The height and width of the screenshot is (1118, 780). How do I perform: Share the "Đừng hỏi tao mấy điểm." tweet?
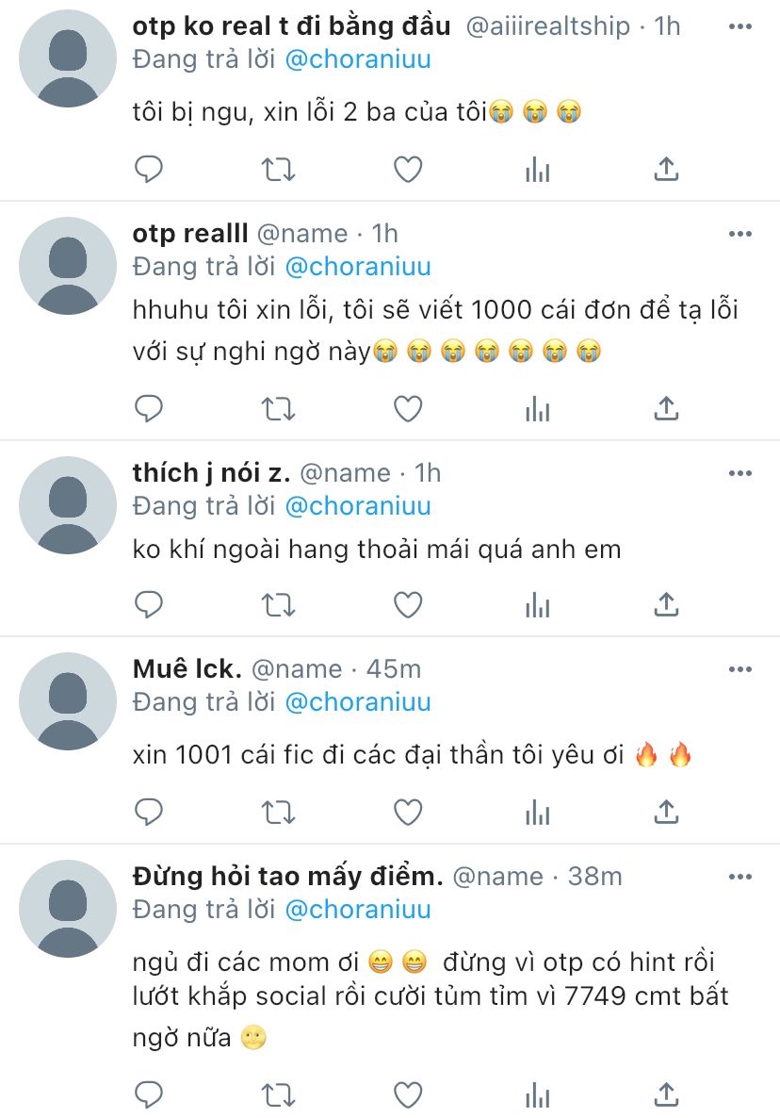click(x=666, y=1093)
